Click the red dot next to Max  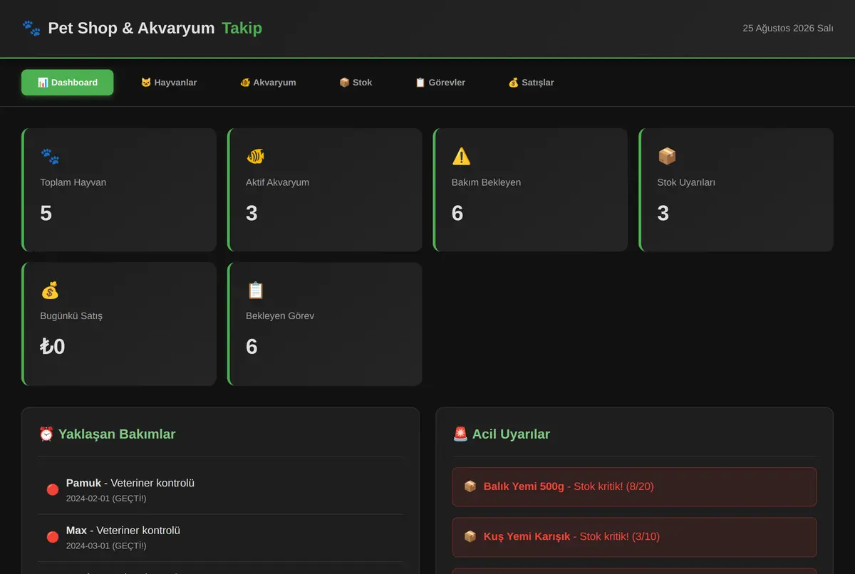pos(52,537)
